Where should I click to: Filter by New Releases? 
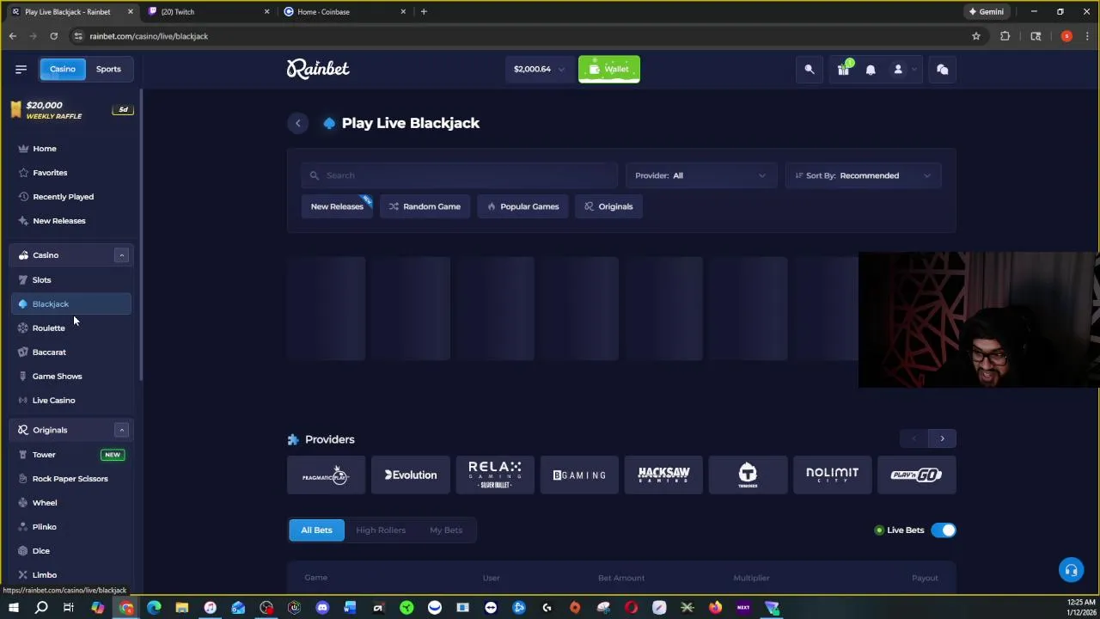337,206
